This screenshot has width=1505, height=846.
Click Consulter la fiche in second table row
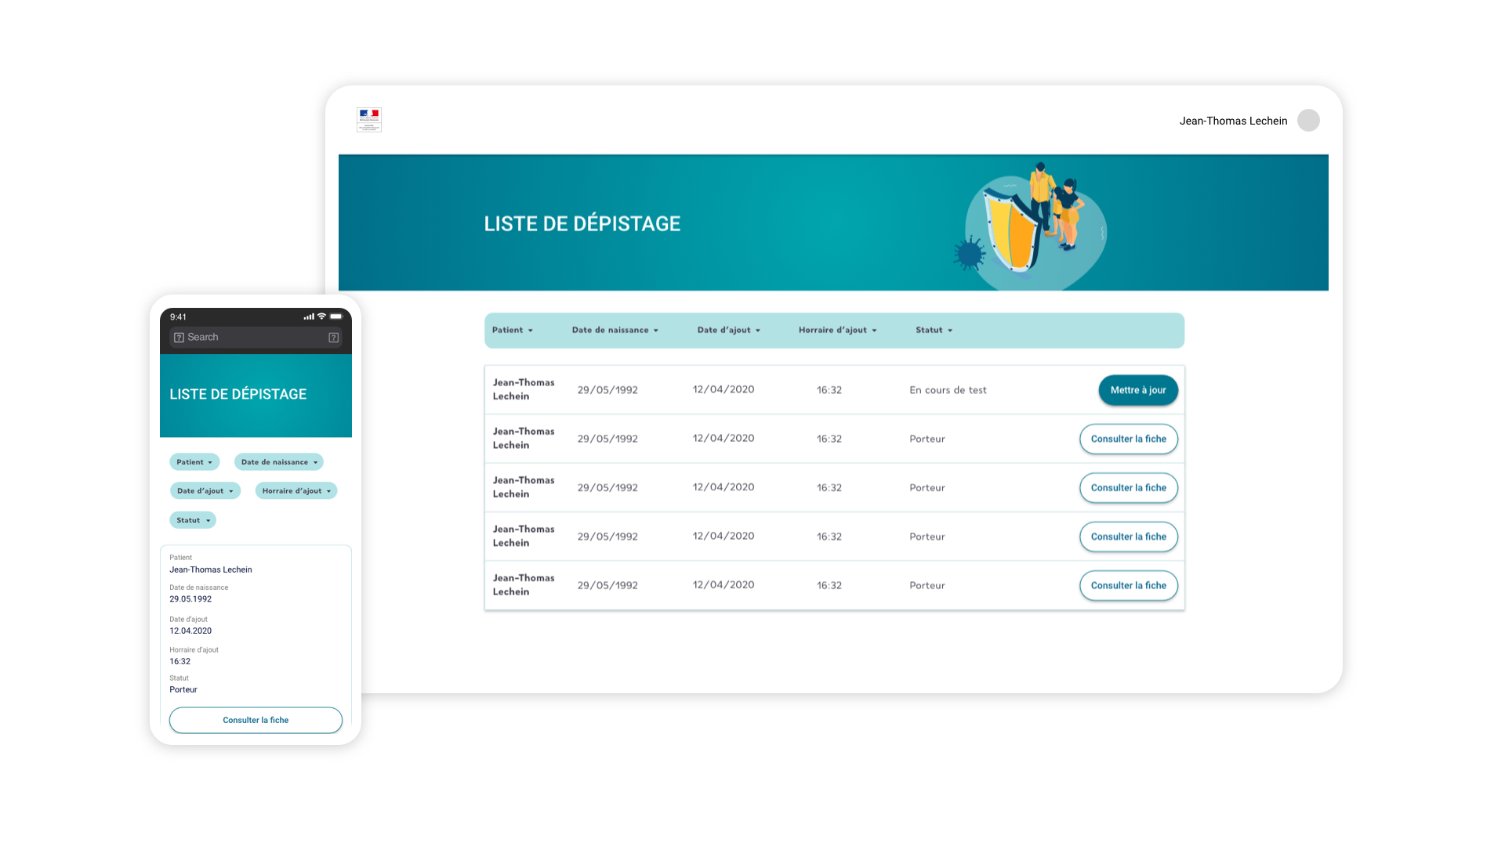pyautogui.click(x=1129, y=439)
